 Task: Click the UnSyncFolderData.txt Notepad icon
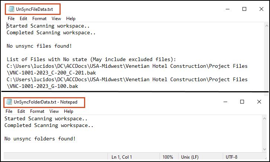coord(9,102)
